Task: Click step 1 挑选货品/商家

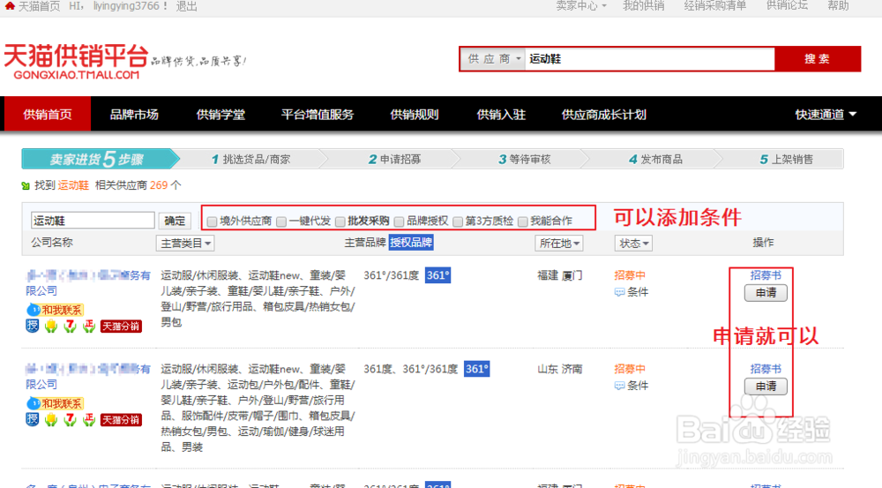Action: coord(250,160)
